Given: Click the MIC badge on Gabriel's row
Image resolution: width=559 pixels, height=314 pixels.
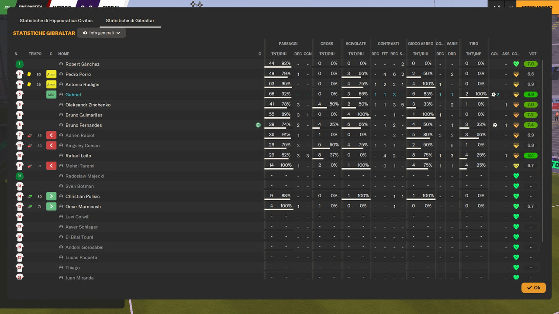Looking at the screenshot, I should click(51, 95).
